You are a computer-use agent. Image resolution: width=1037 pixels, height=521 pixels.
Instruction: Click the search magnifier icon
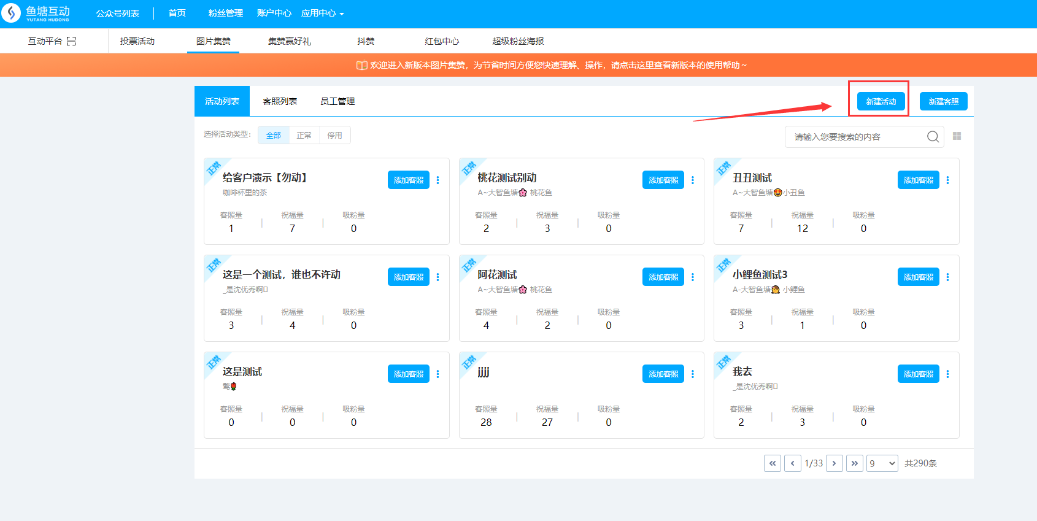click(x=933, y=137)
